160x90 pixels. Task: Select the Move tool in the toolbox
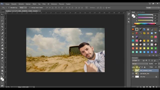(x=2, y=14)
